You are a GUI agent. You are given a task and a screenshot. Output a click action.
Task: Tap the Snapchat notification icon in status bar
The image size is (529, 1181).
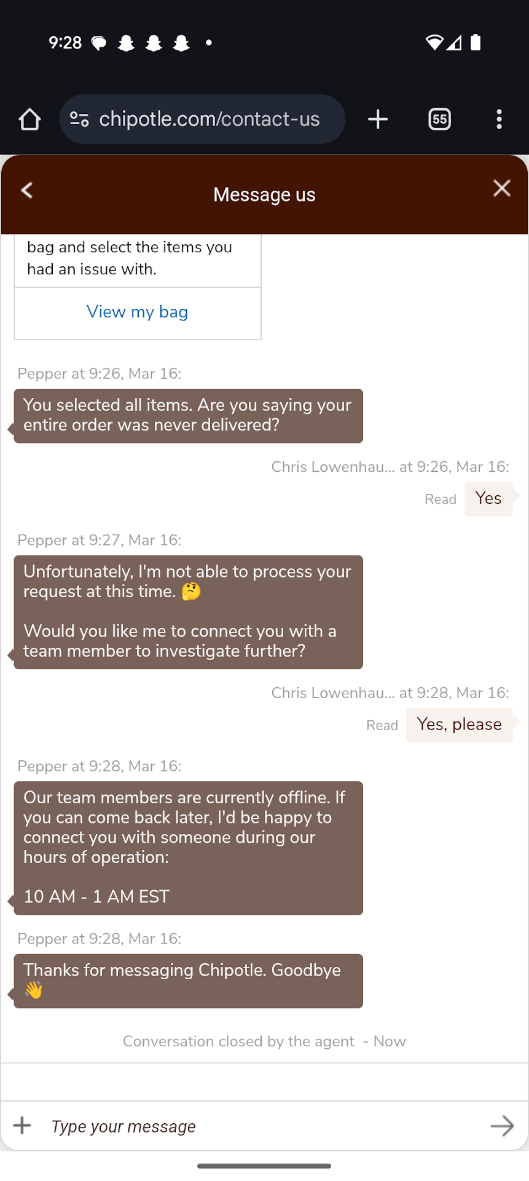tap(127, 43)
